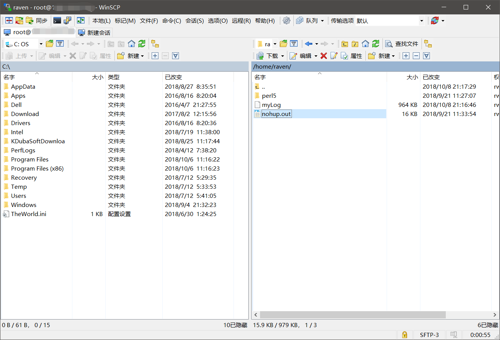Open the 选项(O) menu
Viewport: 500px width, 340px height.
218,21
